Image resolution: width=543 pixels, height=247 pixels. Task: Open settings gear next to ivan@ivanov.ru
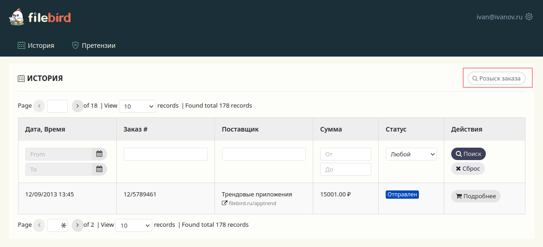coord(529,17)
